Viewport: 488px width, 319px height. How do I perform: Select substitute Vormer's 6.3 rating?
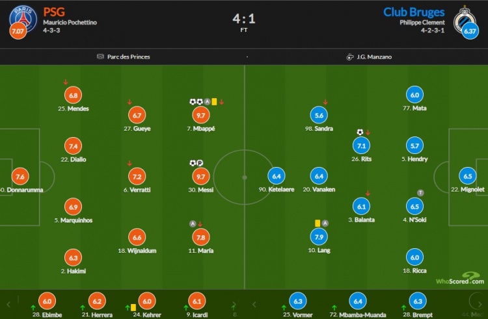(x=298, y=301)
